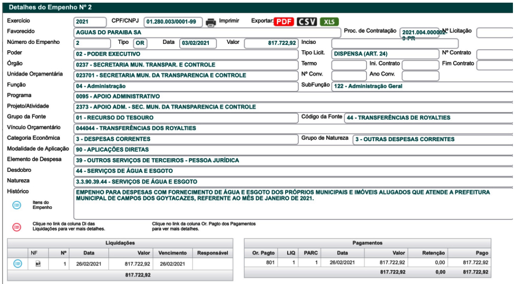Viewport: 514px width, 284px height.
Task: Click the Exercício field showing 2021
Action: (x=90, y=22)
